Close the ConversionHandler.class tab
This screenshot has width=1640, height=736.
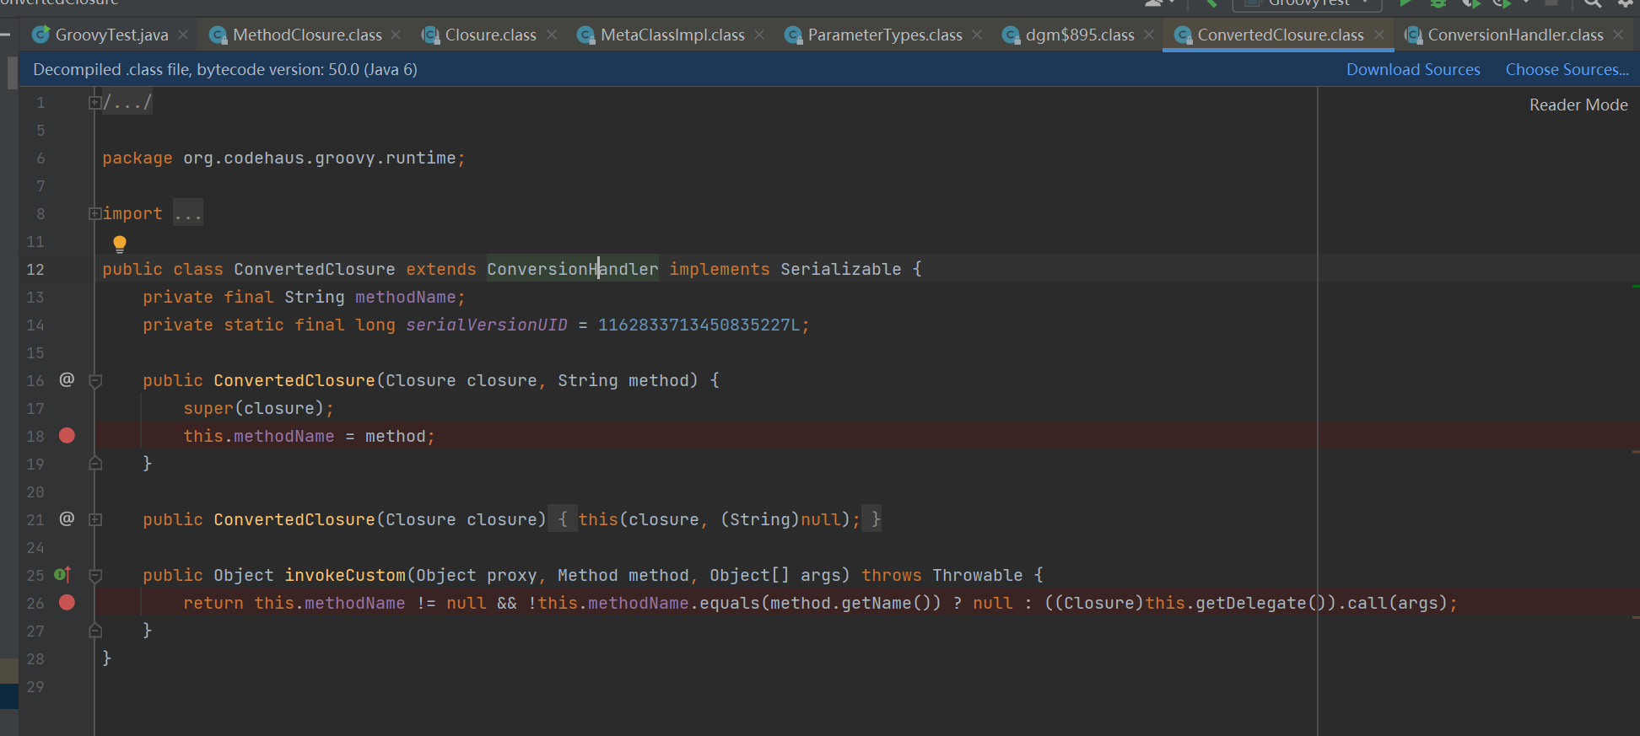click(x=1618, y=35)
